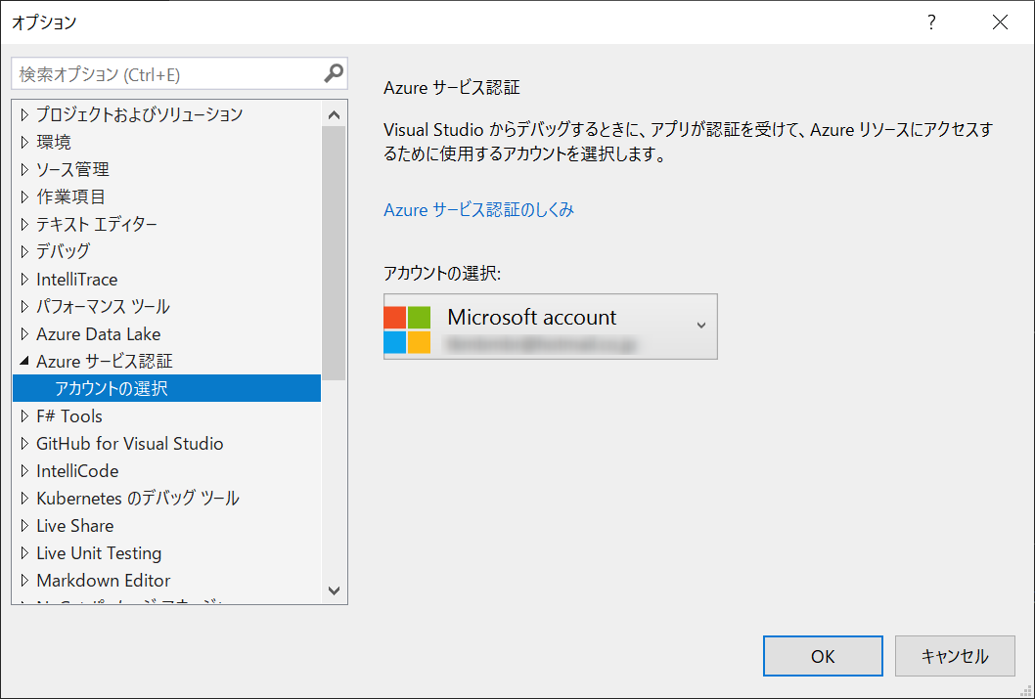The image size is (1035, 699).
Task: Click the tree scrollbar up arrow
Action: coord(334,114)
